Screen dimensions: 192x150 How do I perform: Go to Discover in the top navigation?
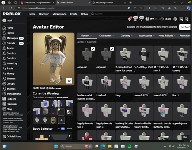click(x=44, y=14)
